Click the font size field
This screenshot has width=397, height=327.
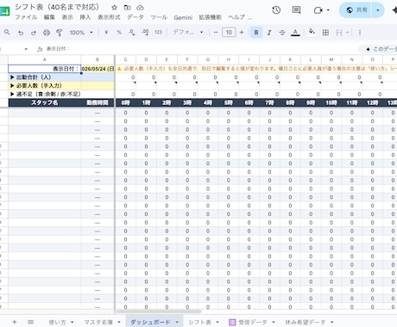point(229,33)
